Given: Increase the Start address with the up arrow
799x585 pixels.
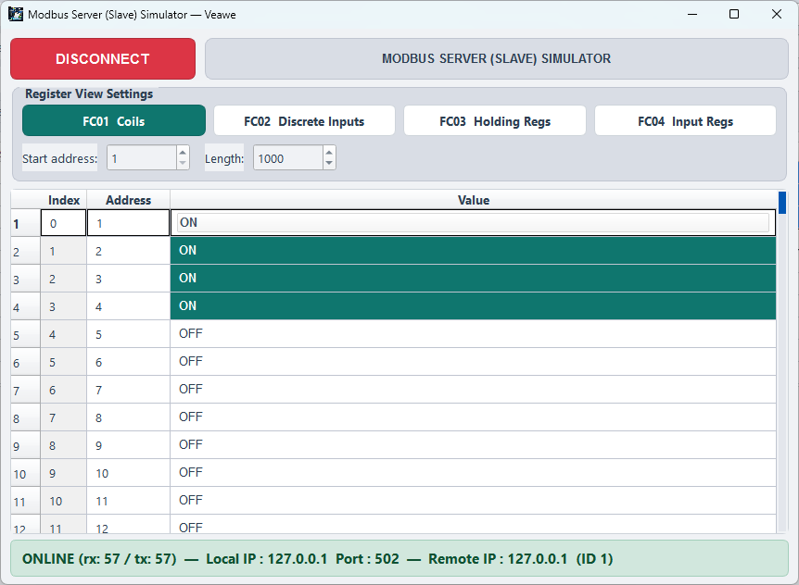Looking at the screenshot, I should tap(183, 152).
